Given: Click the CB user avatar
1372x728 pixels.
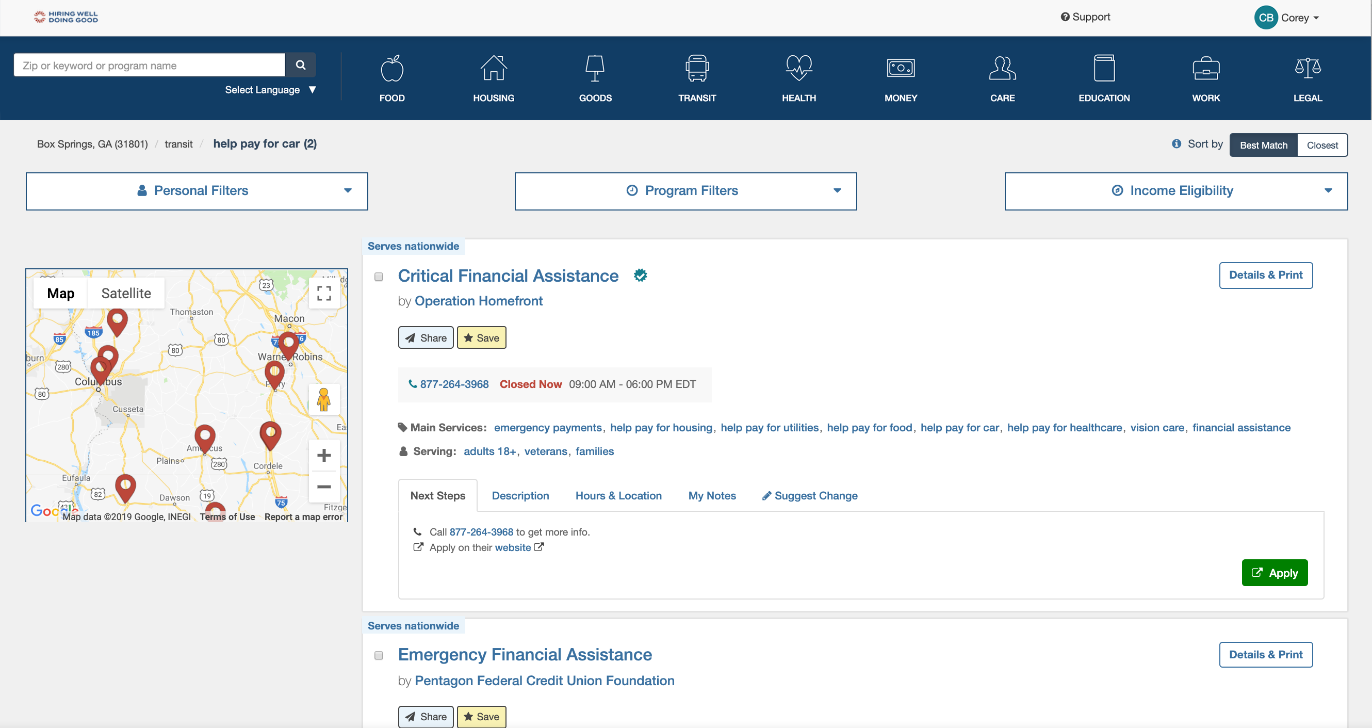Looking at the screenshot, I should click(x=1266, y=18).
